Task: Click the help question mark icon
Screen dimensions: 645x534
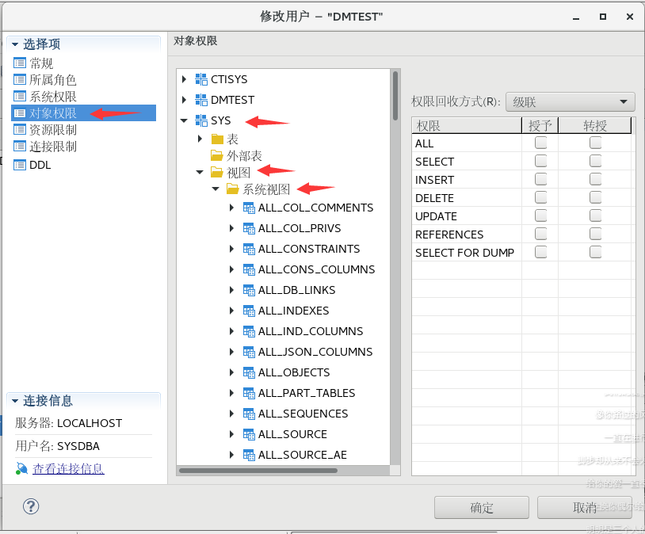Action: 31,506
